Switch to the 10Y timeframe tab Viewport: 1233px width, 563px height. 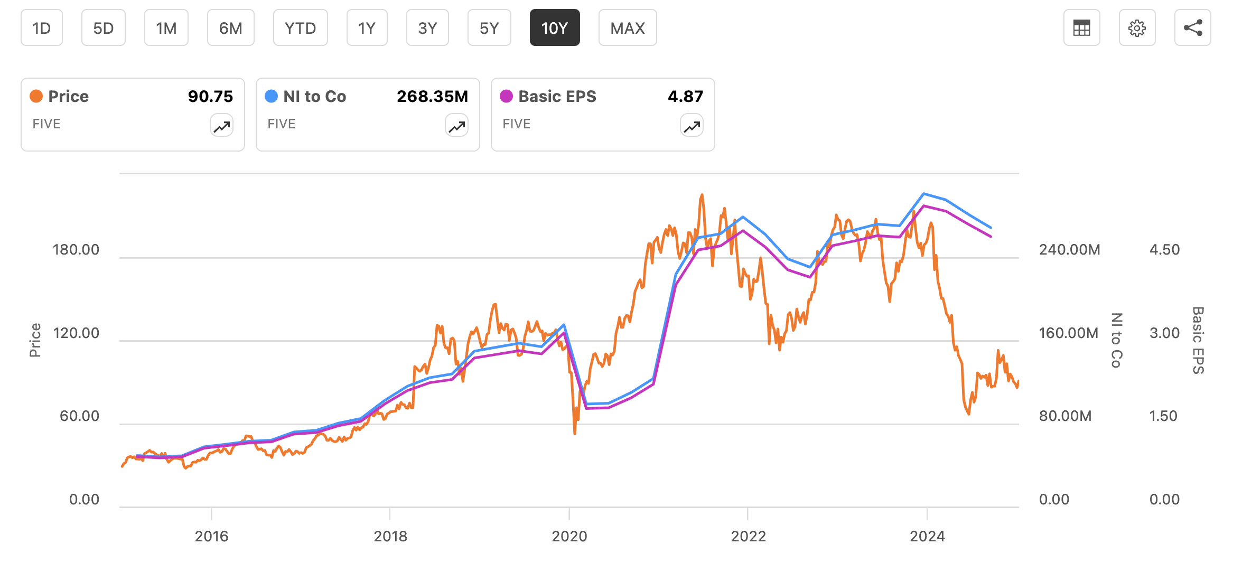click(x=555, y=27)
